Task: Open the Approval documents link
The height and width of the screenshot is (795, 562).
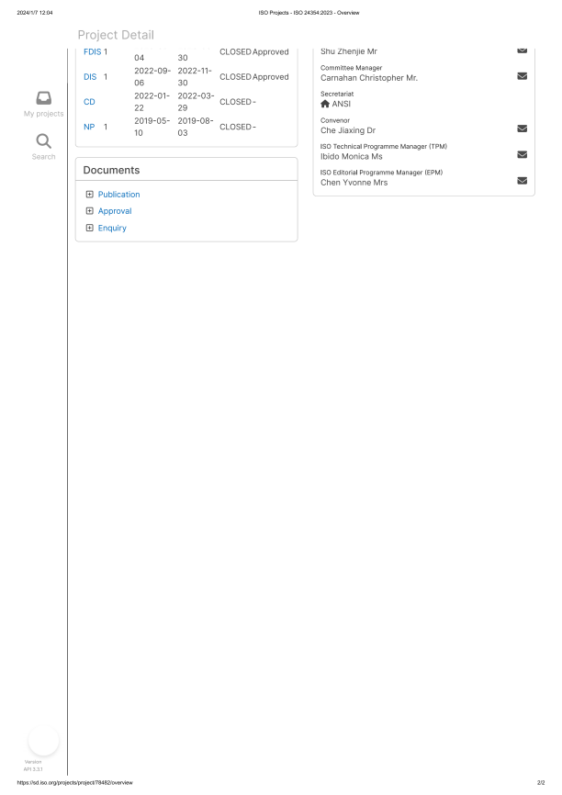Action: [x=115, y=211]
